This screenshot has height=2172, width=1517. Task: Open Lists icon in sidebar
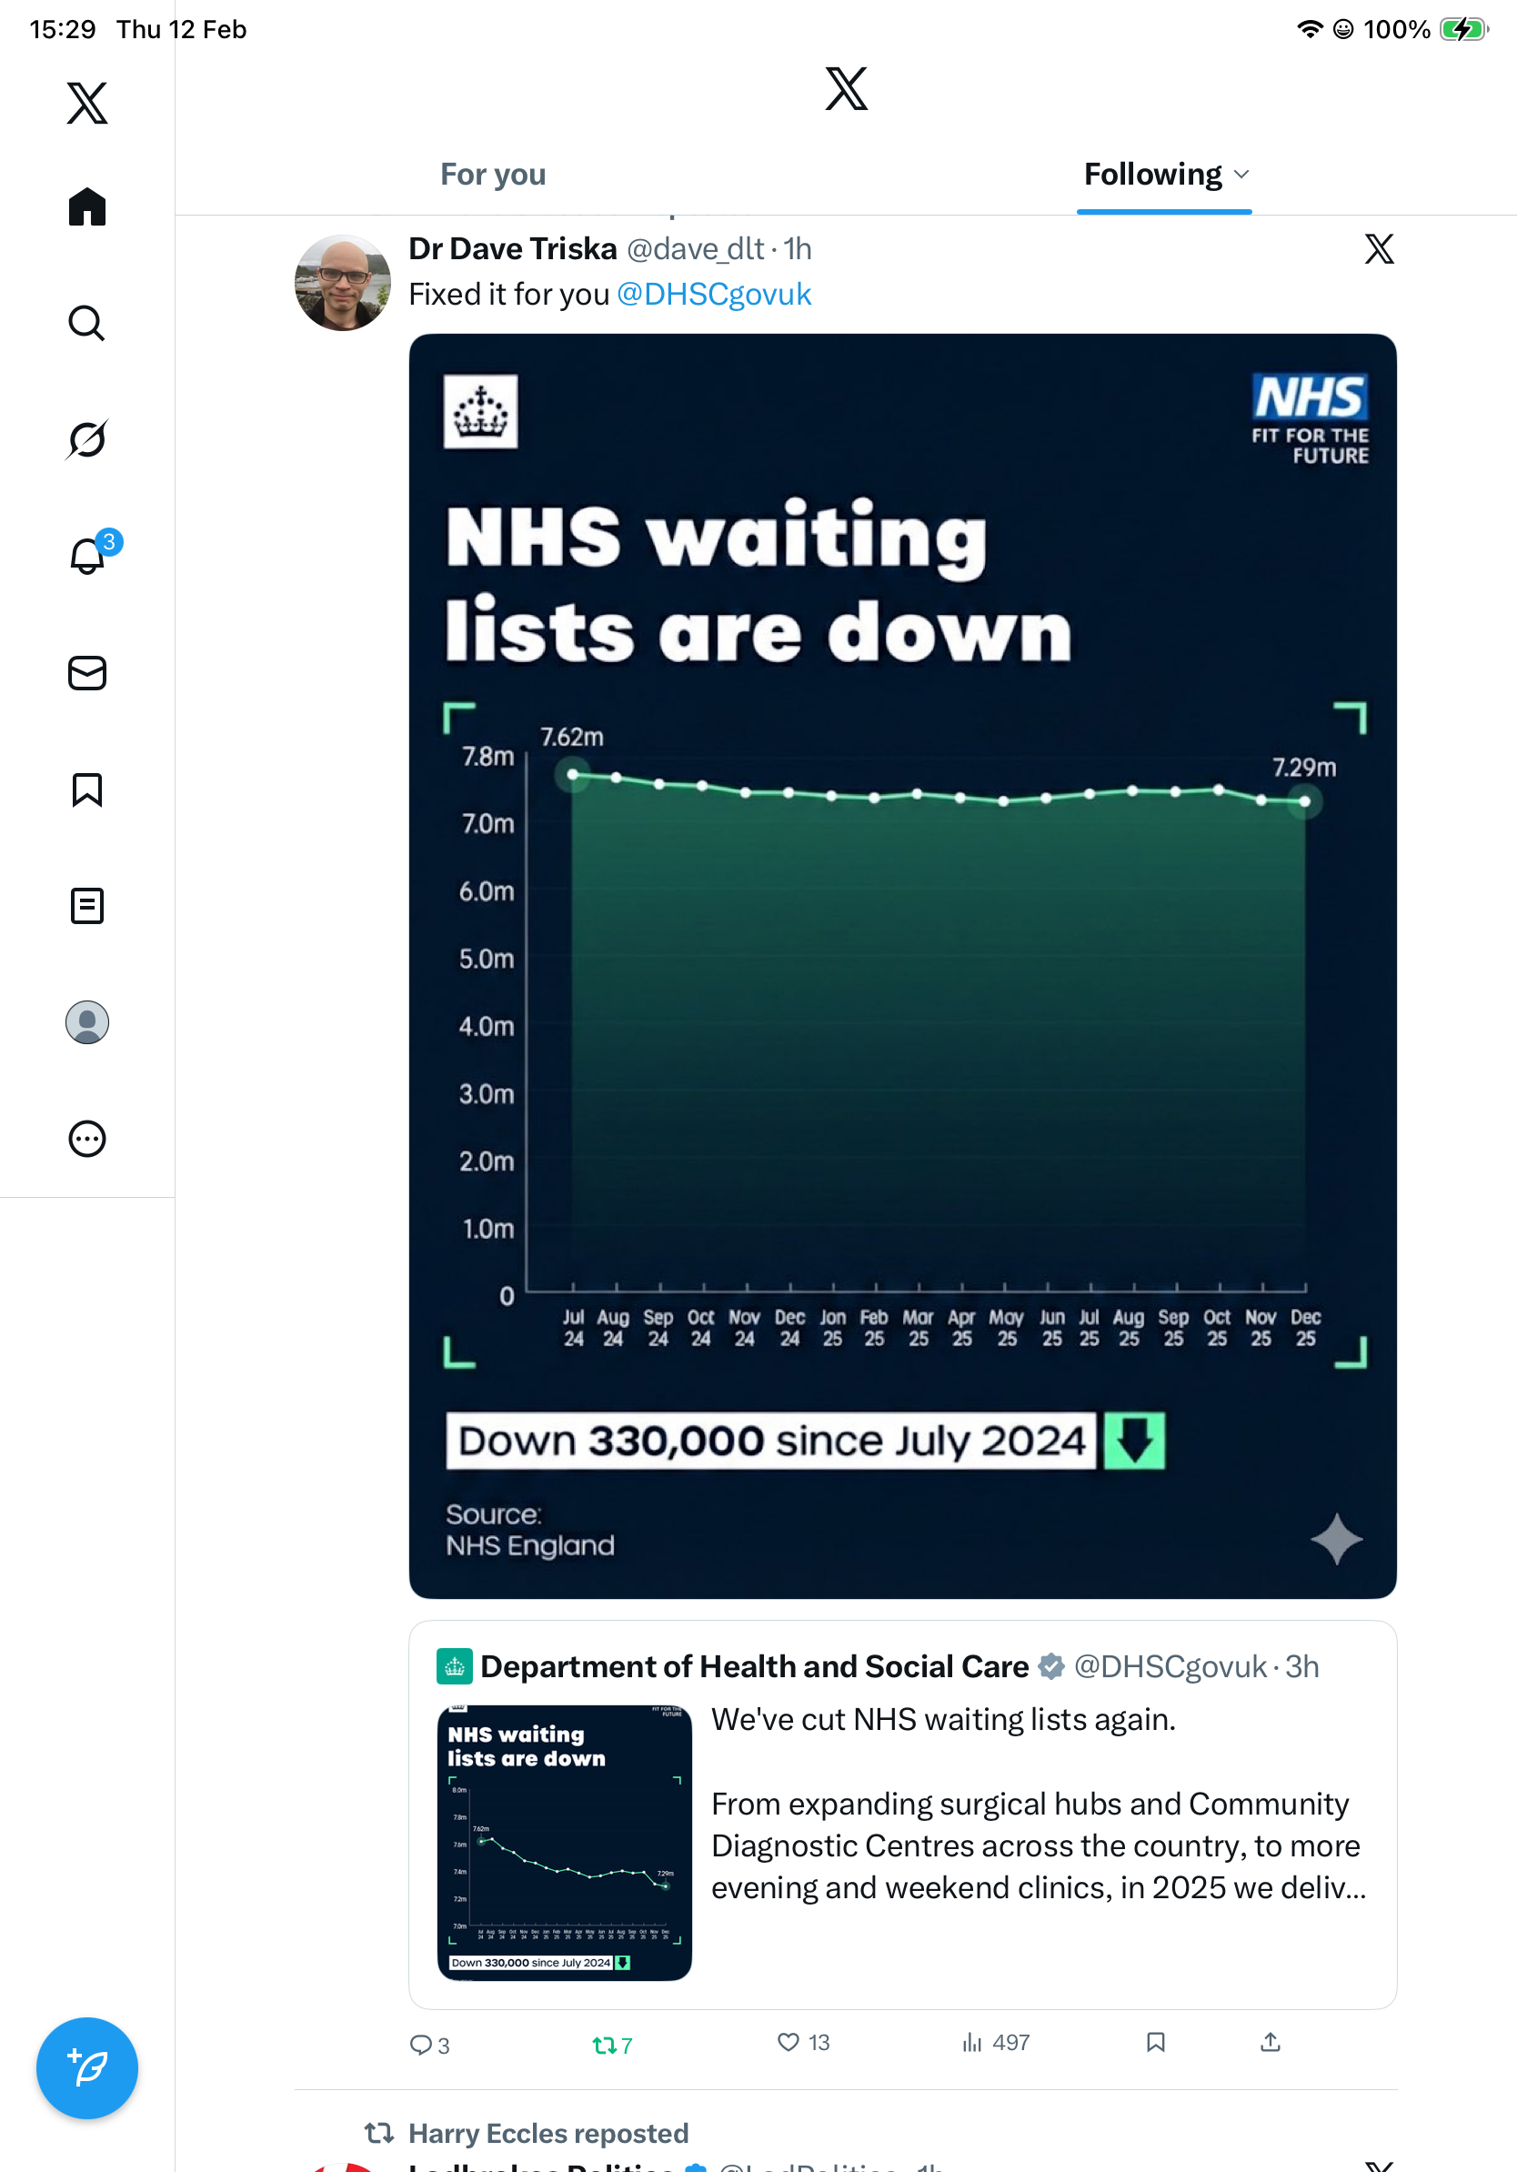tap(87, 905)
